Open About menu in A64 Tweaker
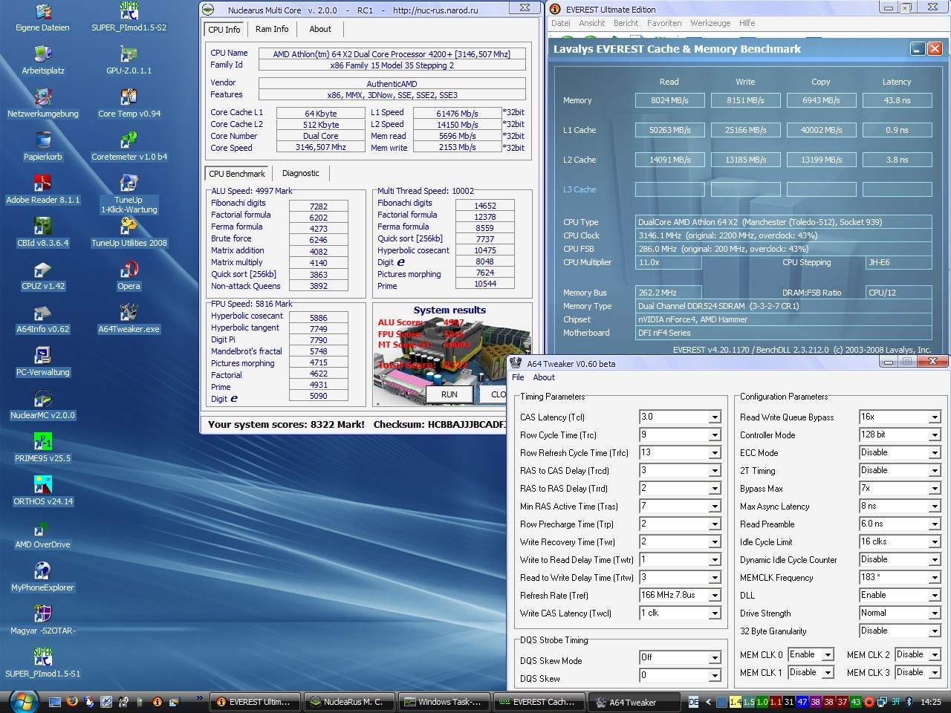This screenshot has width=951, height=713. click(x=544, y=377)
